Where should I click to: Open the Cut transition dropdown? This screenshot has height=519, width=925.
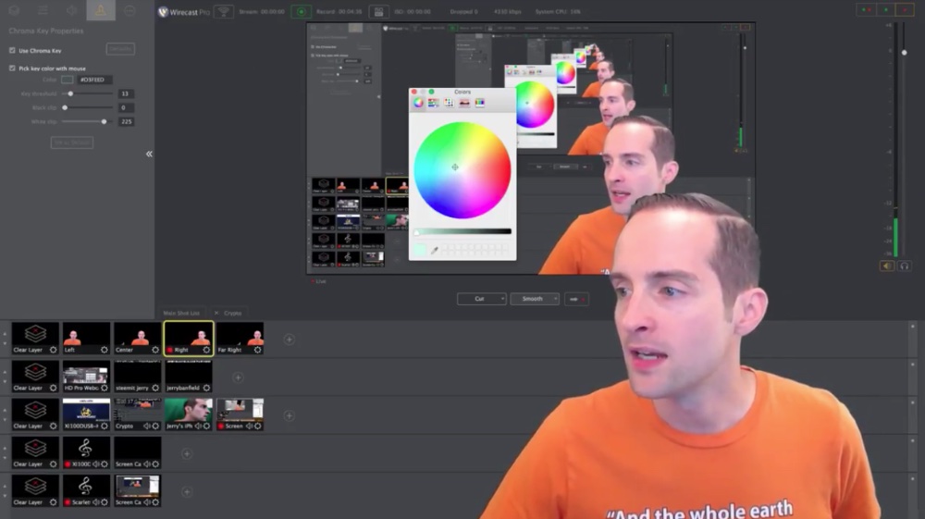(481, 299)
